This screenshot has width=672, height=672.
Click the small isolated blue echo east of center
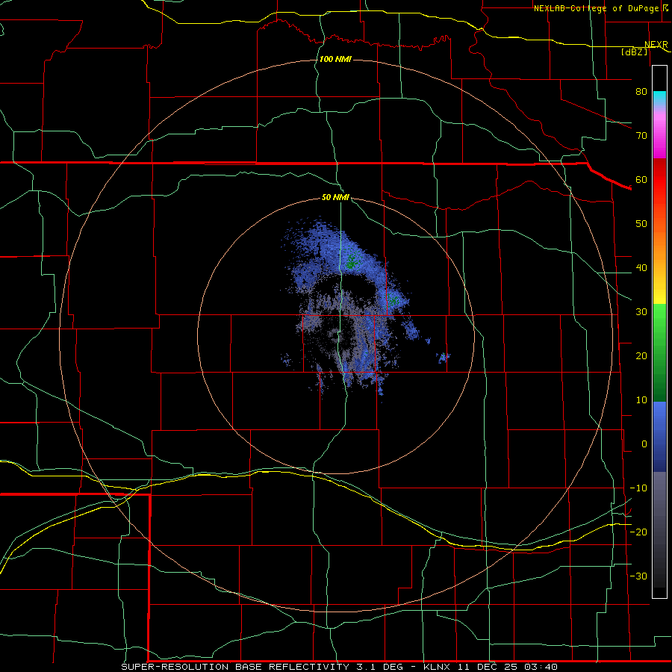click(443, 357)
